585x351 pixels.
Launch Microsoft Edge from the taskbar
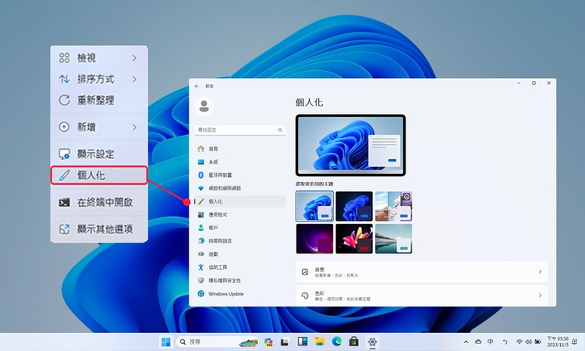337,342
